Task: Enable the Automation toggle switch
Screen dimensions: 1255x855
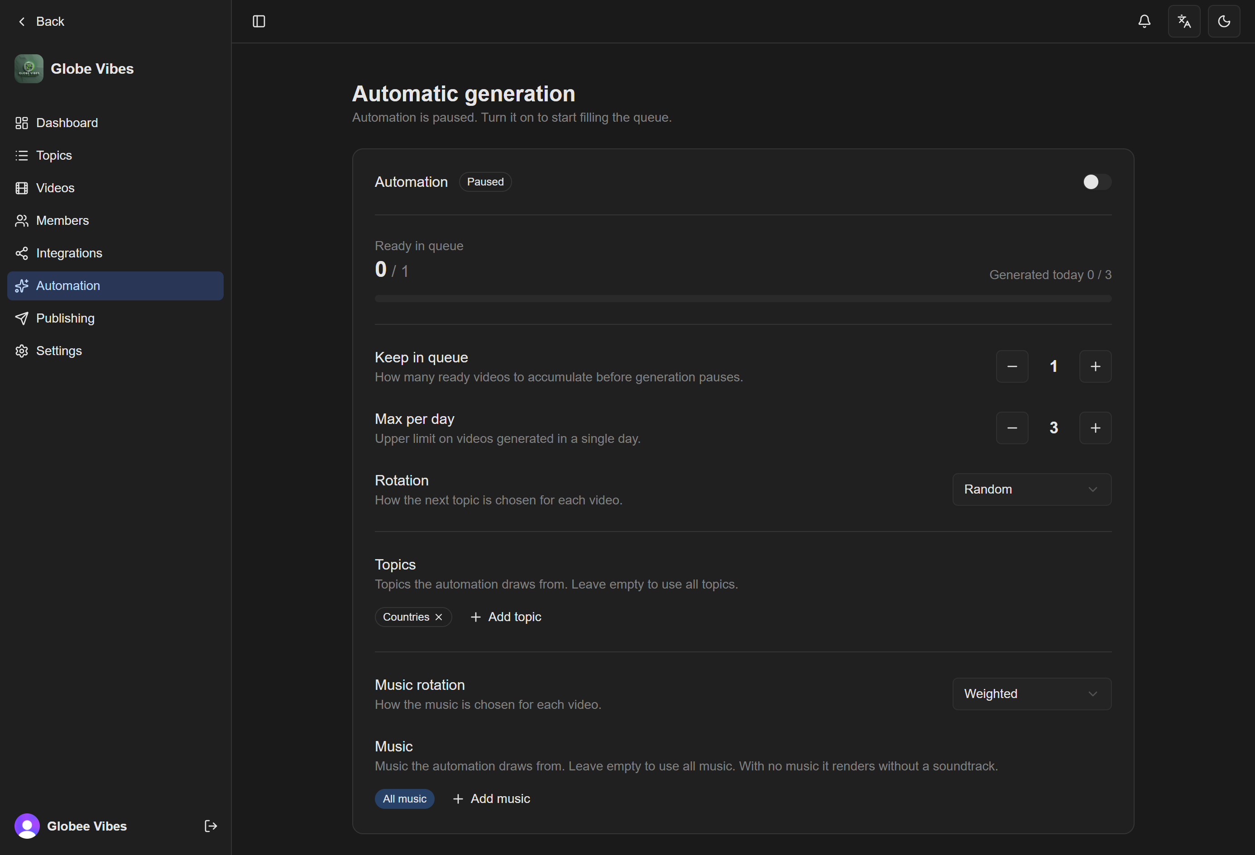Action: [1097, 182]
